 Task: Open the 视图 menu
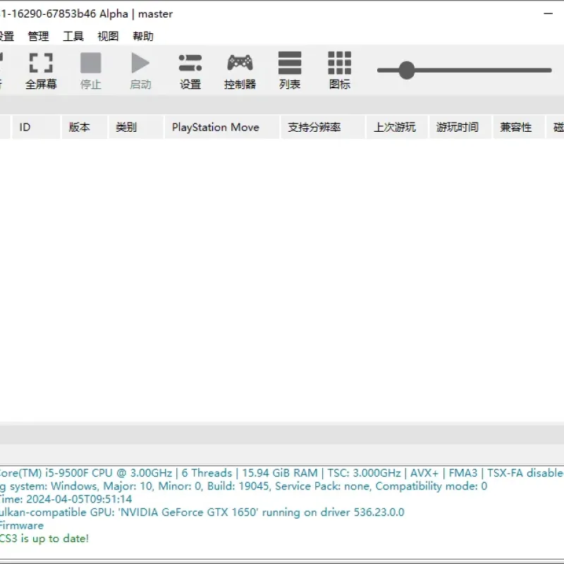click(108, 36)
